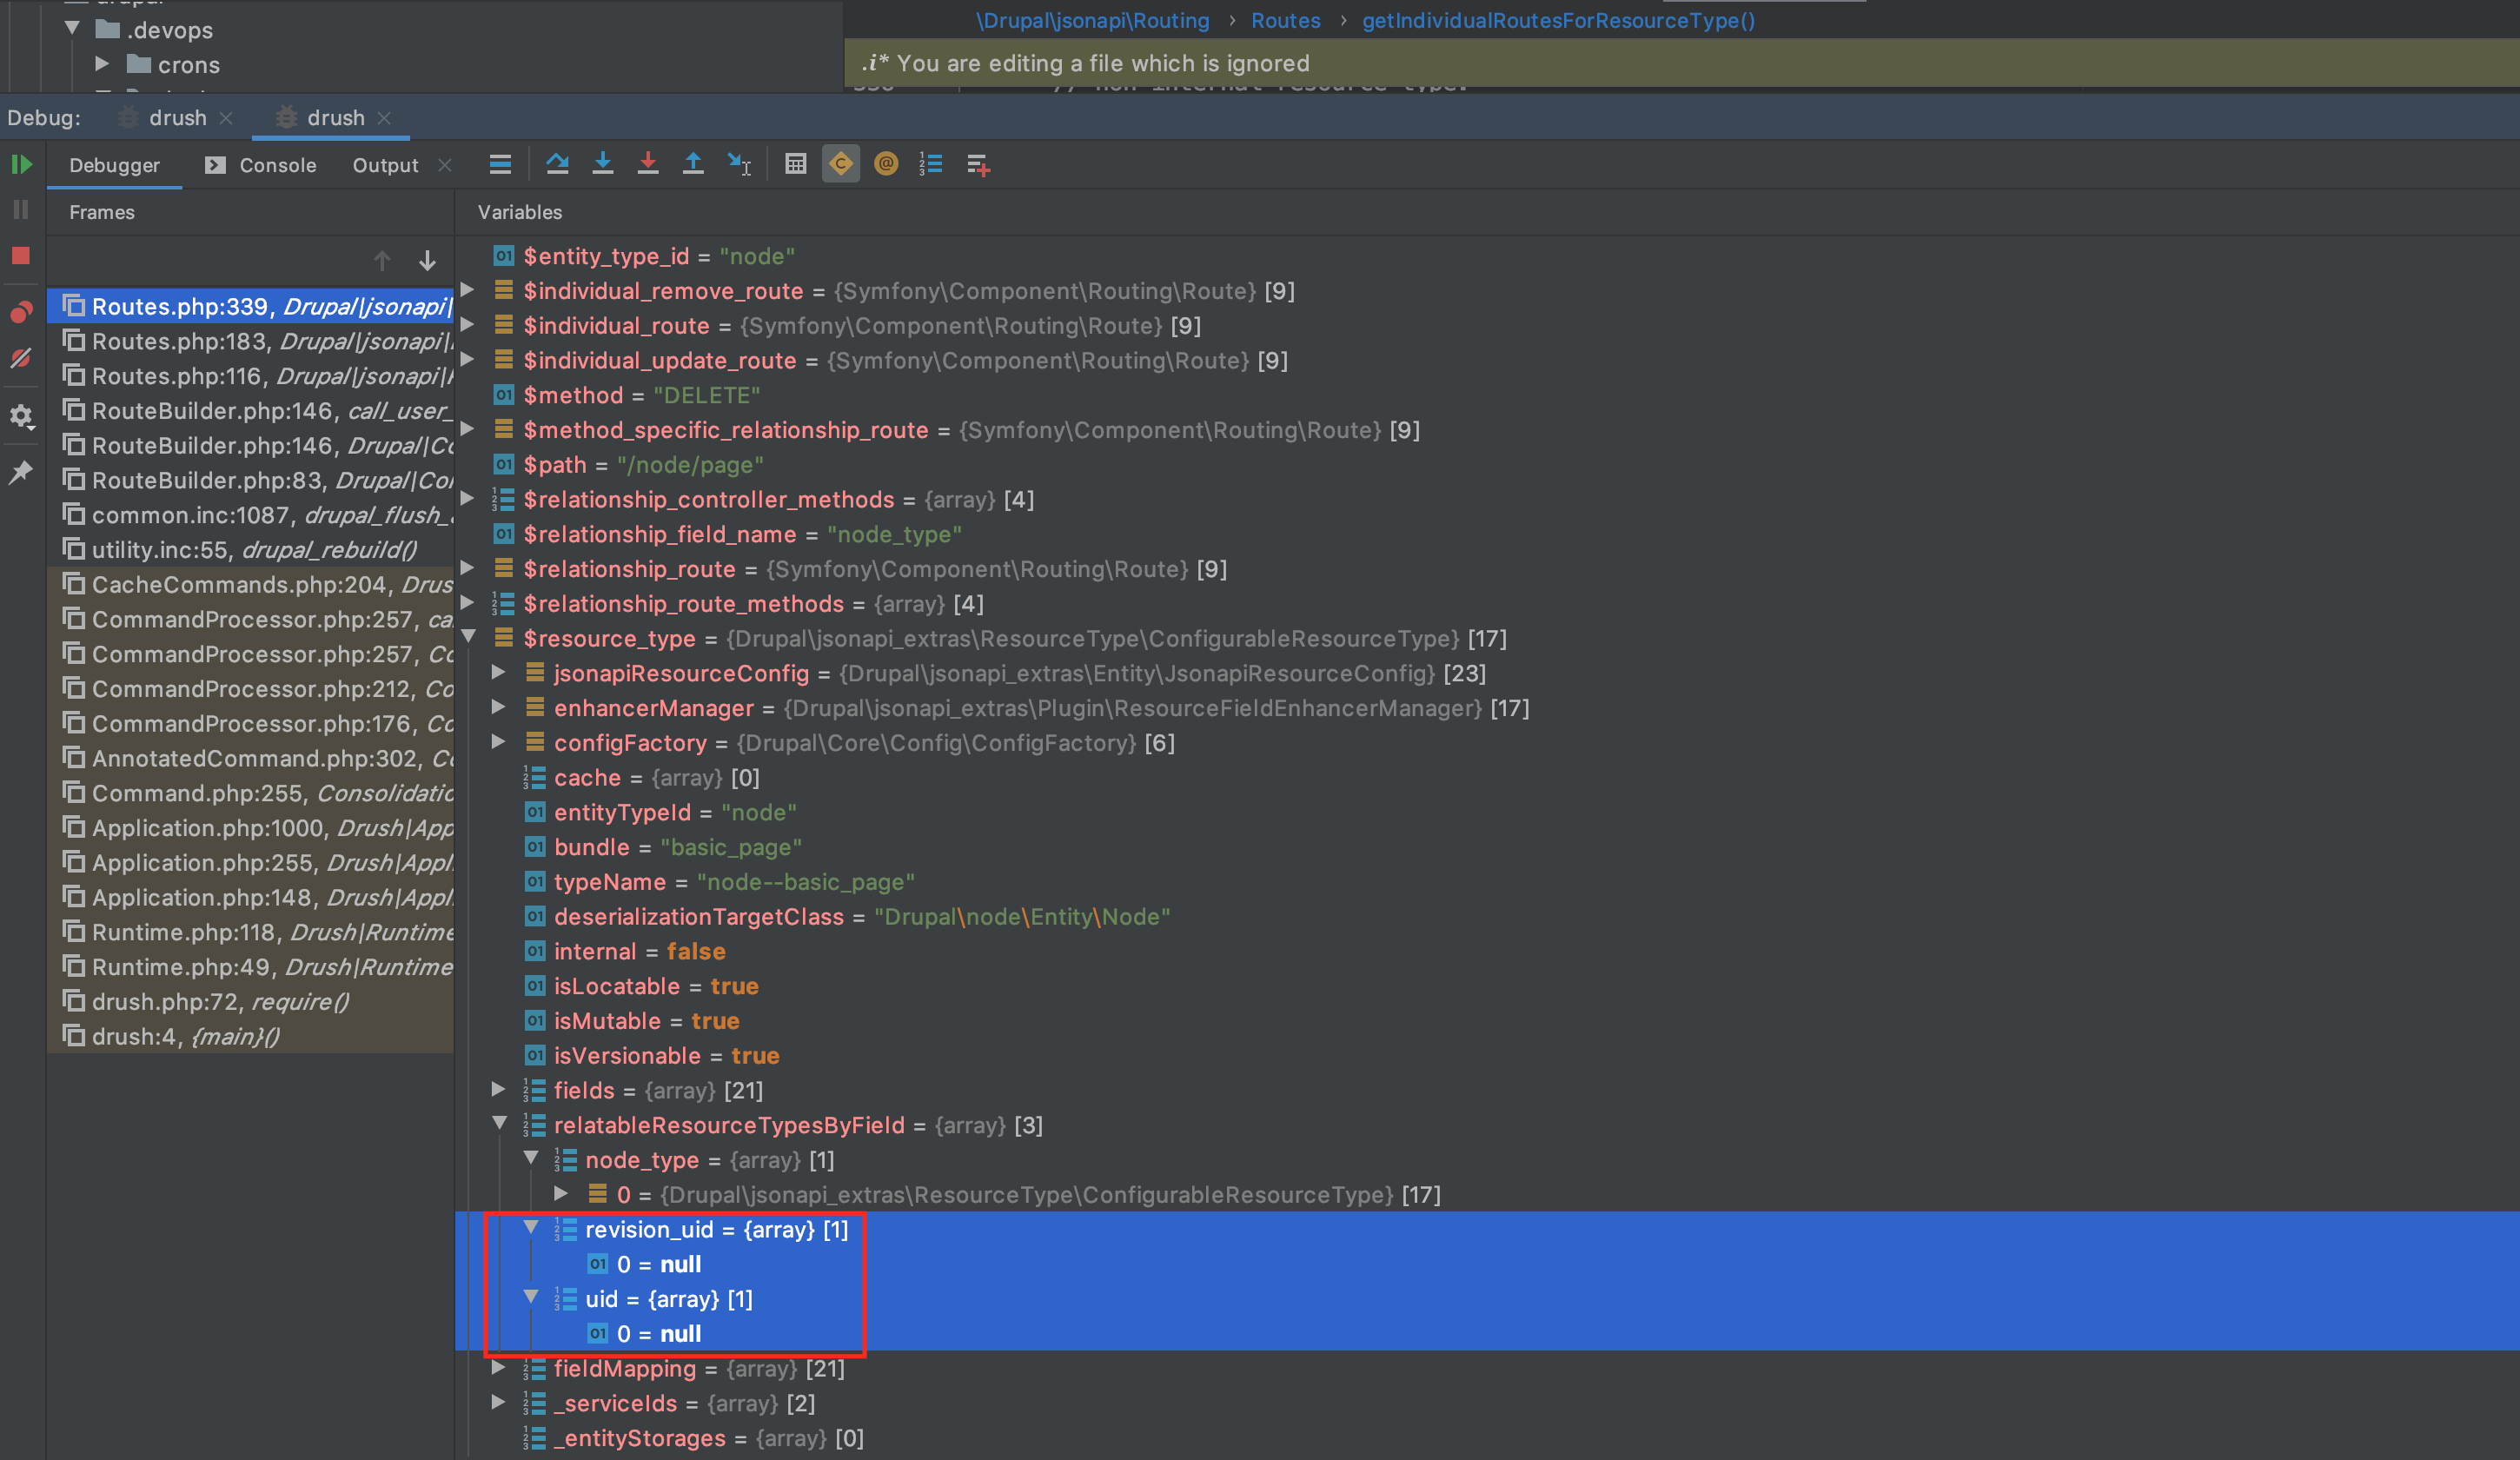Click the Step Over toolbar icon
This screenshot has height=1460, width=2520.
(x=557, y=164)
